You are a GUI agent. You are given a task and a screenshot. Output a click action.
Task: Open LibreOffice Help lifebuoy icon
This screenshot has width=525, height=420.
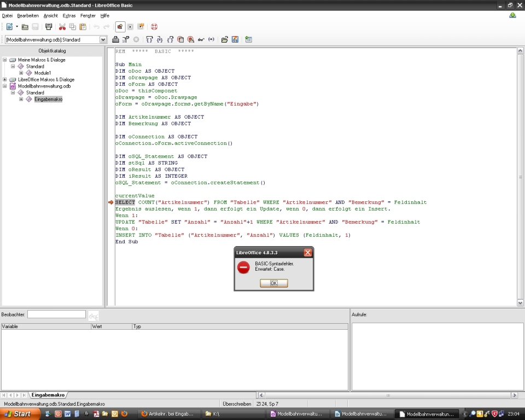click(x=154, y=27)
